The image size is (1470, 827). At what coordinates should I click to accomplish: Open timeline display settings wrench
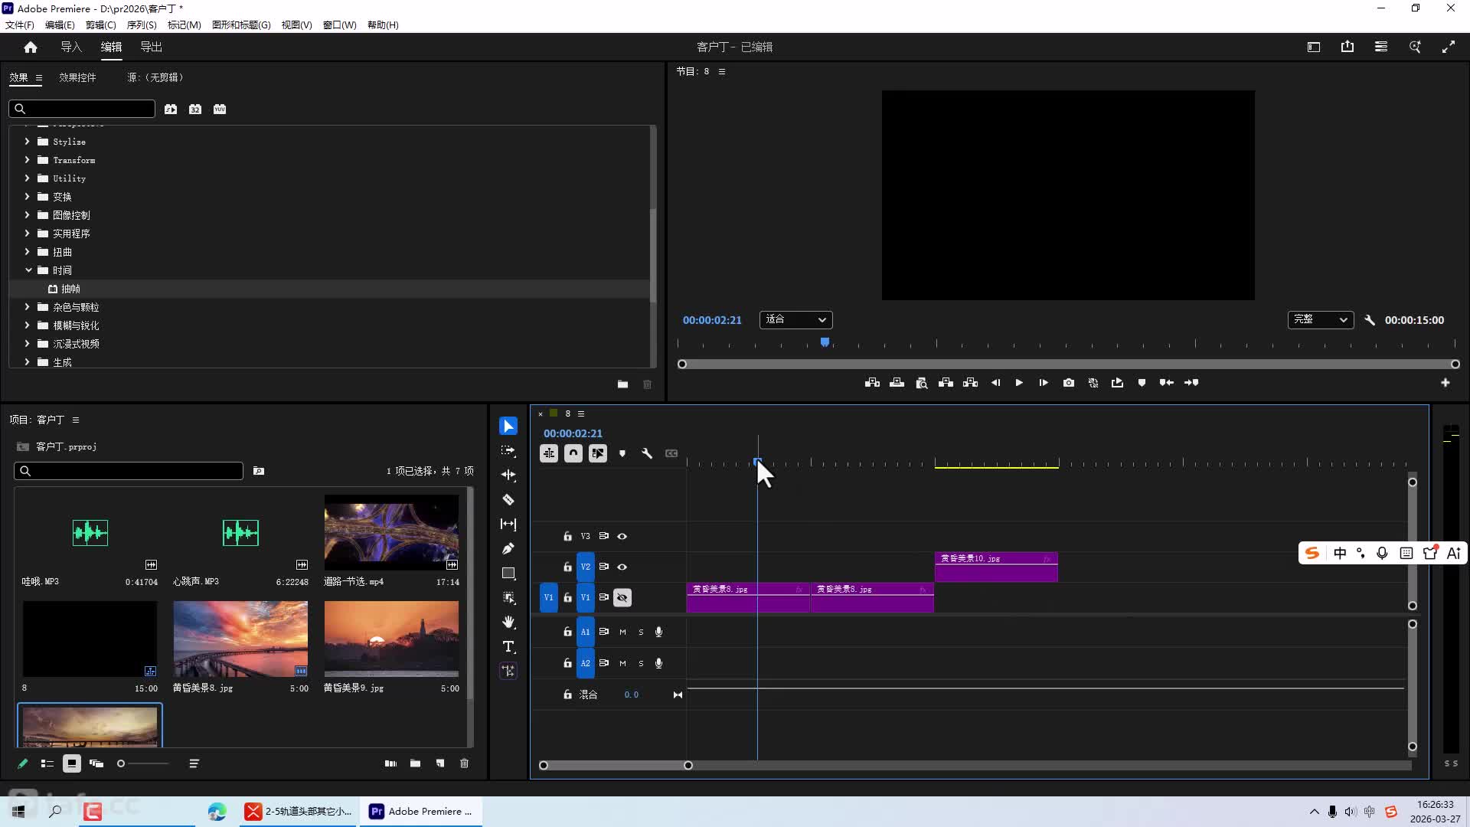click(x=647, y=453)
